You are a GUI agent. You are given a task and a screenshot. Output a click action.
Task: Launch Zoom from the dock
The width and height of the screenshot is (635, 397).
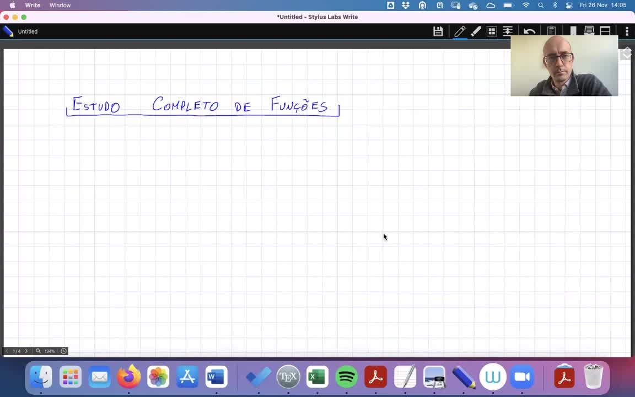(521, 377)
